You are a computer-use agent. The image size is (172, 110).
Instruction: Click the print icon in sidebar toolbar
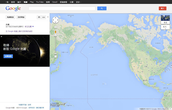(x=39, y=17)
